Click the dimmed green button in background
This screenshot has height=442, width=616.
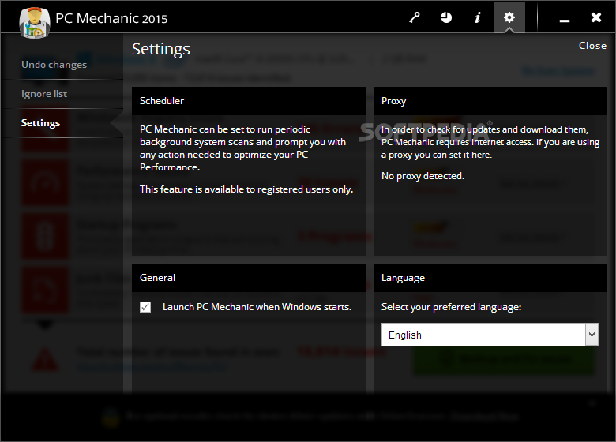pos(504,360)
